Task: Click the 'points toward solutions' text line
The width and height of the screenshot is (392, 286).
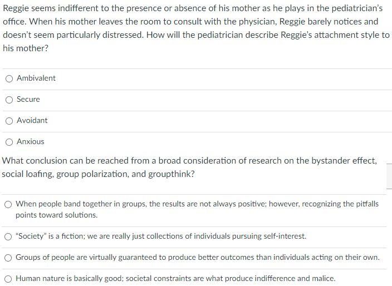Action: pyautogui.click(x=56, y=215)
